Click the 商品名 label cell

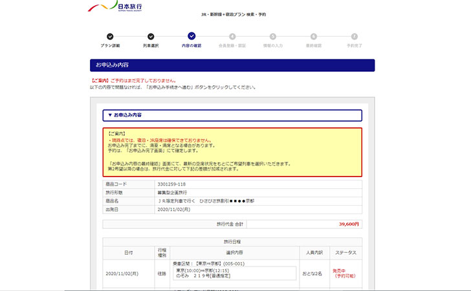click(x=129, y=201)
